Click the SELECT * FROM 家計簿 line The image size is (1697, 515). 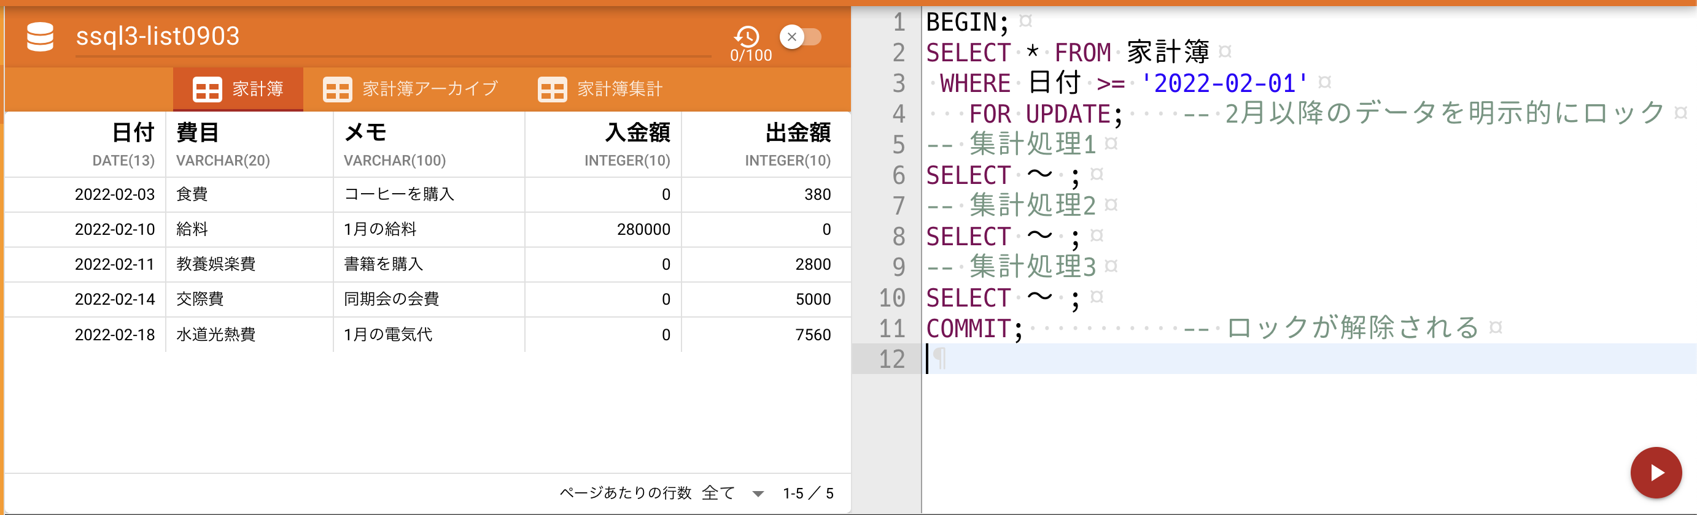tap(1068, 53)
